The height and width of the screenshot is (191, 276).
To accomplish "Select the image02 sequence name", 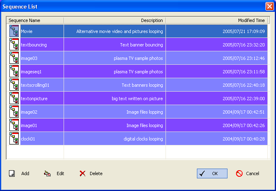I will 29,112.
